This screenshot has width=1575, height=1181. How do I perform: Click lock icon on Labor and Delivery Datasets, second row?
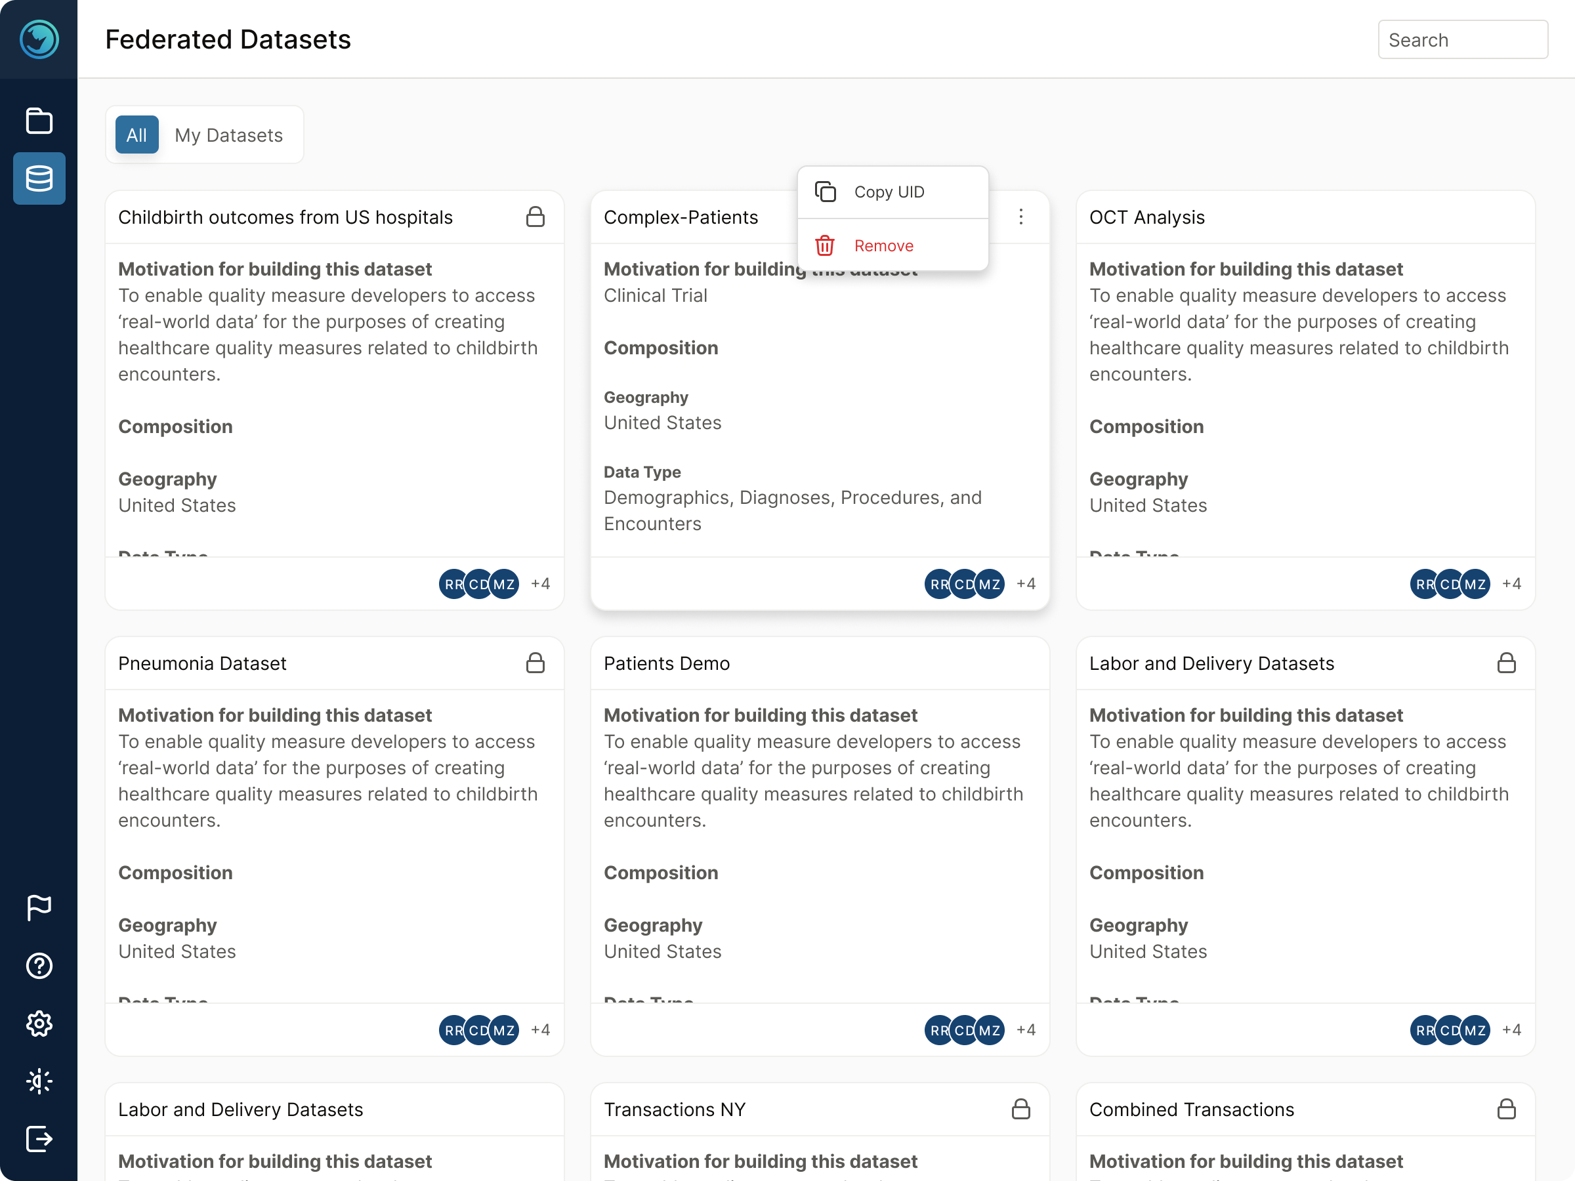[x=1507, y=663]
